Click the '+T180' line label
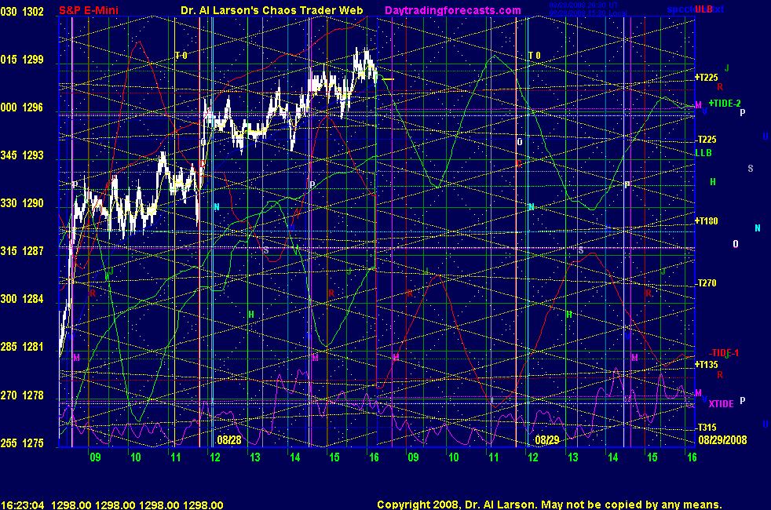 tap(706, 221)
